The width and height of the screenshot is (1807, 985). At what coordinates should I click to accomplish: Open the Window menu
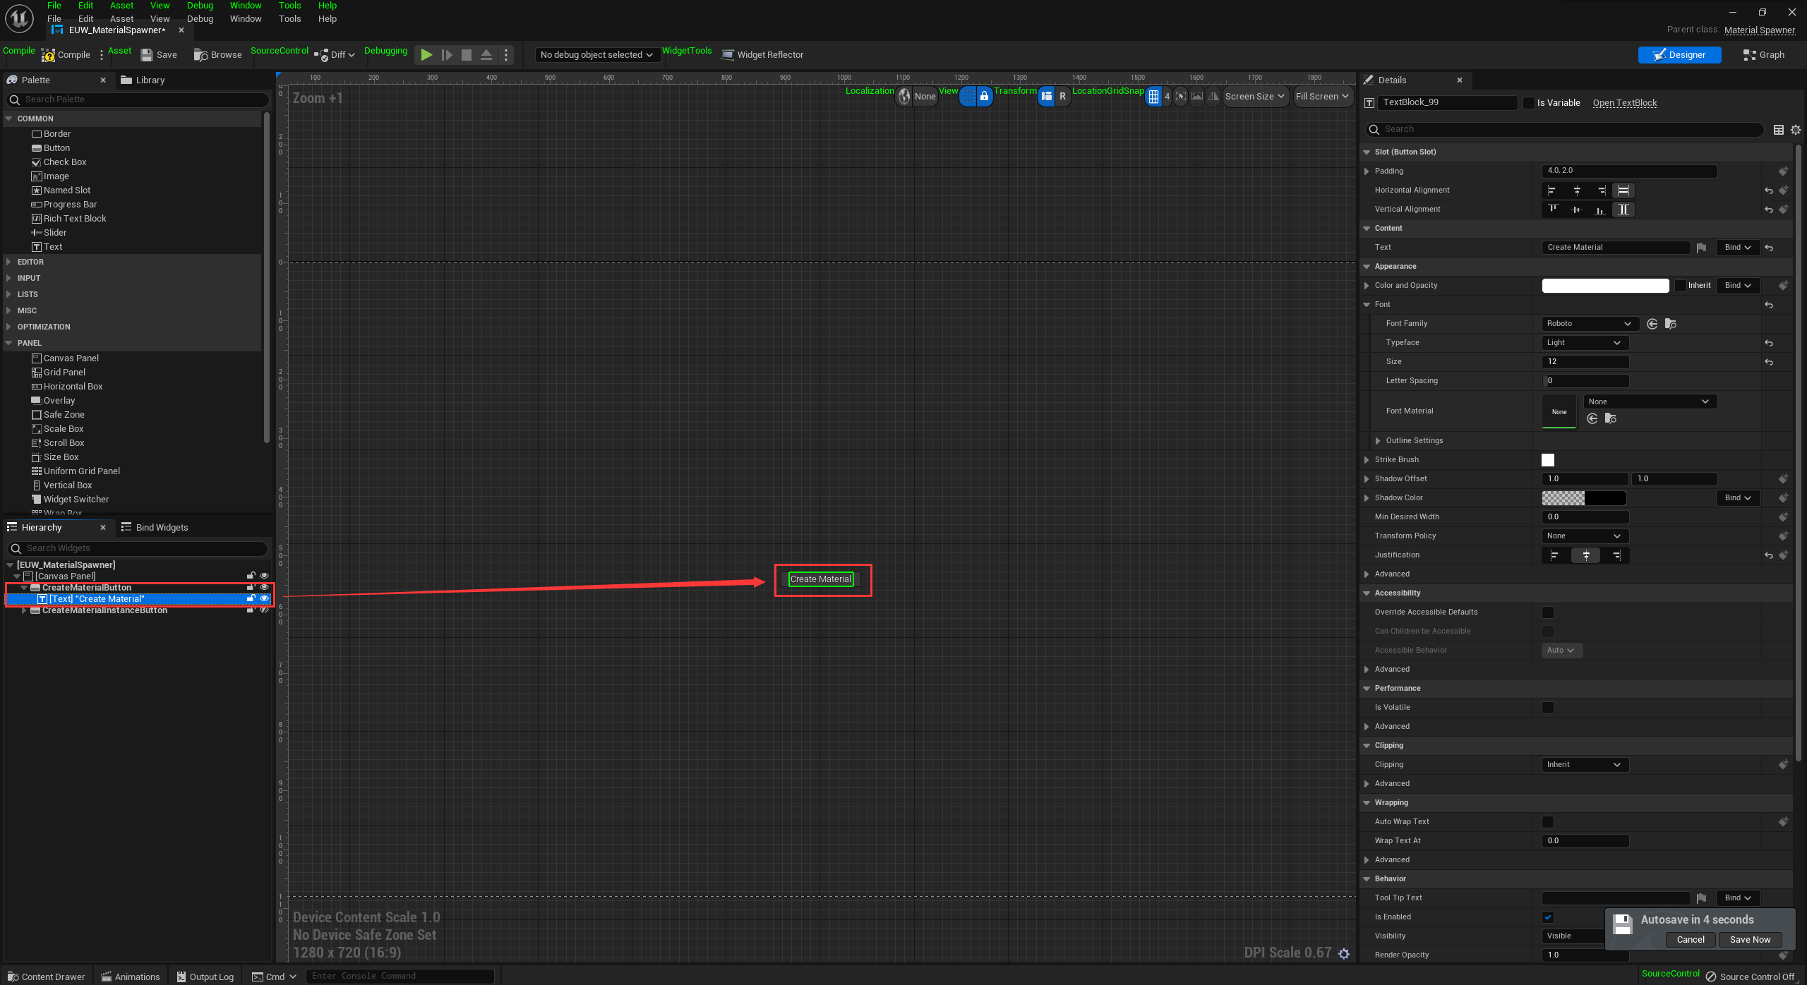pos(245,19)
